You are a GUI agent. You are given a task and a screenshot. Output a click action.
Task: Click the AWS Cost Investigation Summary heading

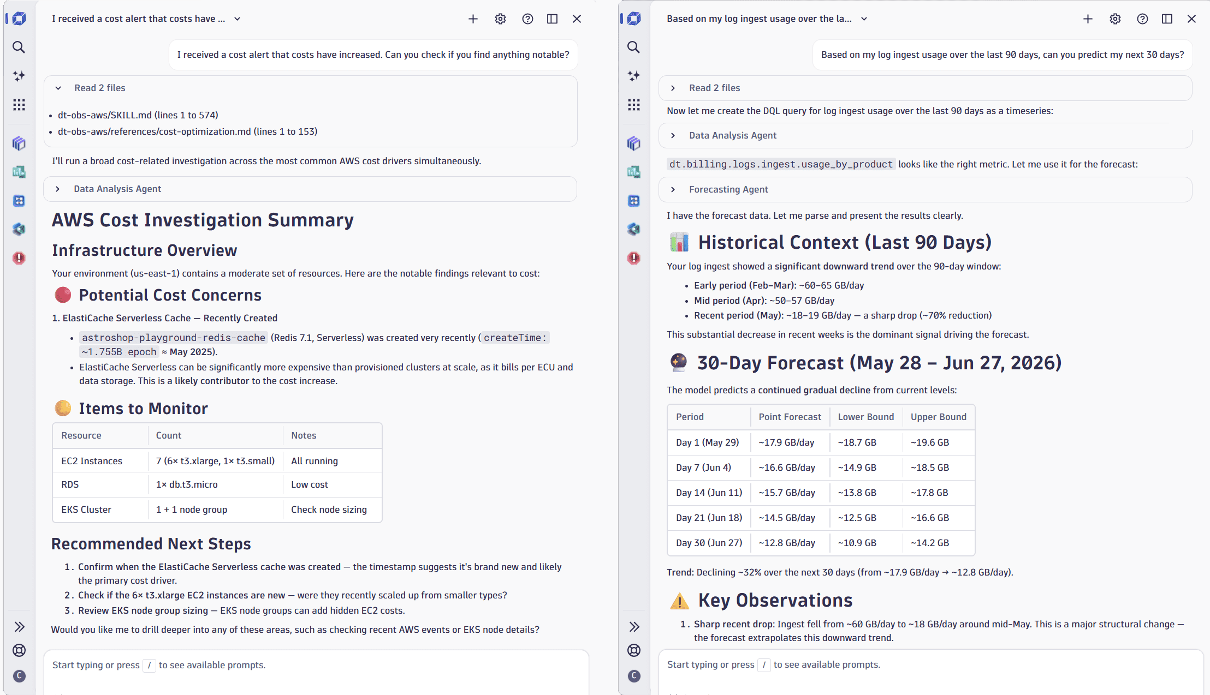click(203, 220)
